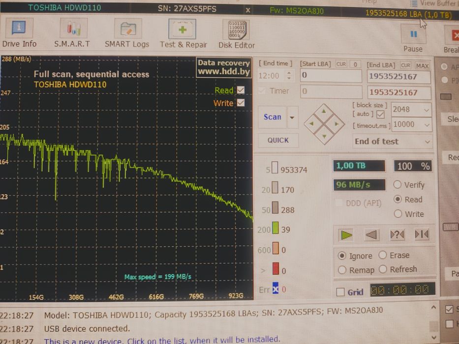This screenshot has height=344, width=459.
Task: Select Erase bad block action
Action: [383, 255]
